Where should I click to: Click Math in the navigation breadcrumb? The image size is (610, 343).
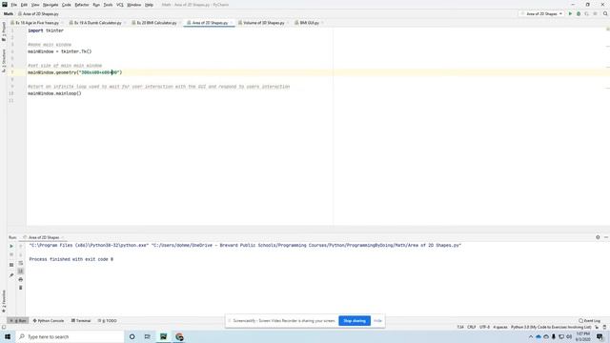pyautogui.click(x=9, y=13)
